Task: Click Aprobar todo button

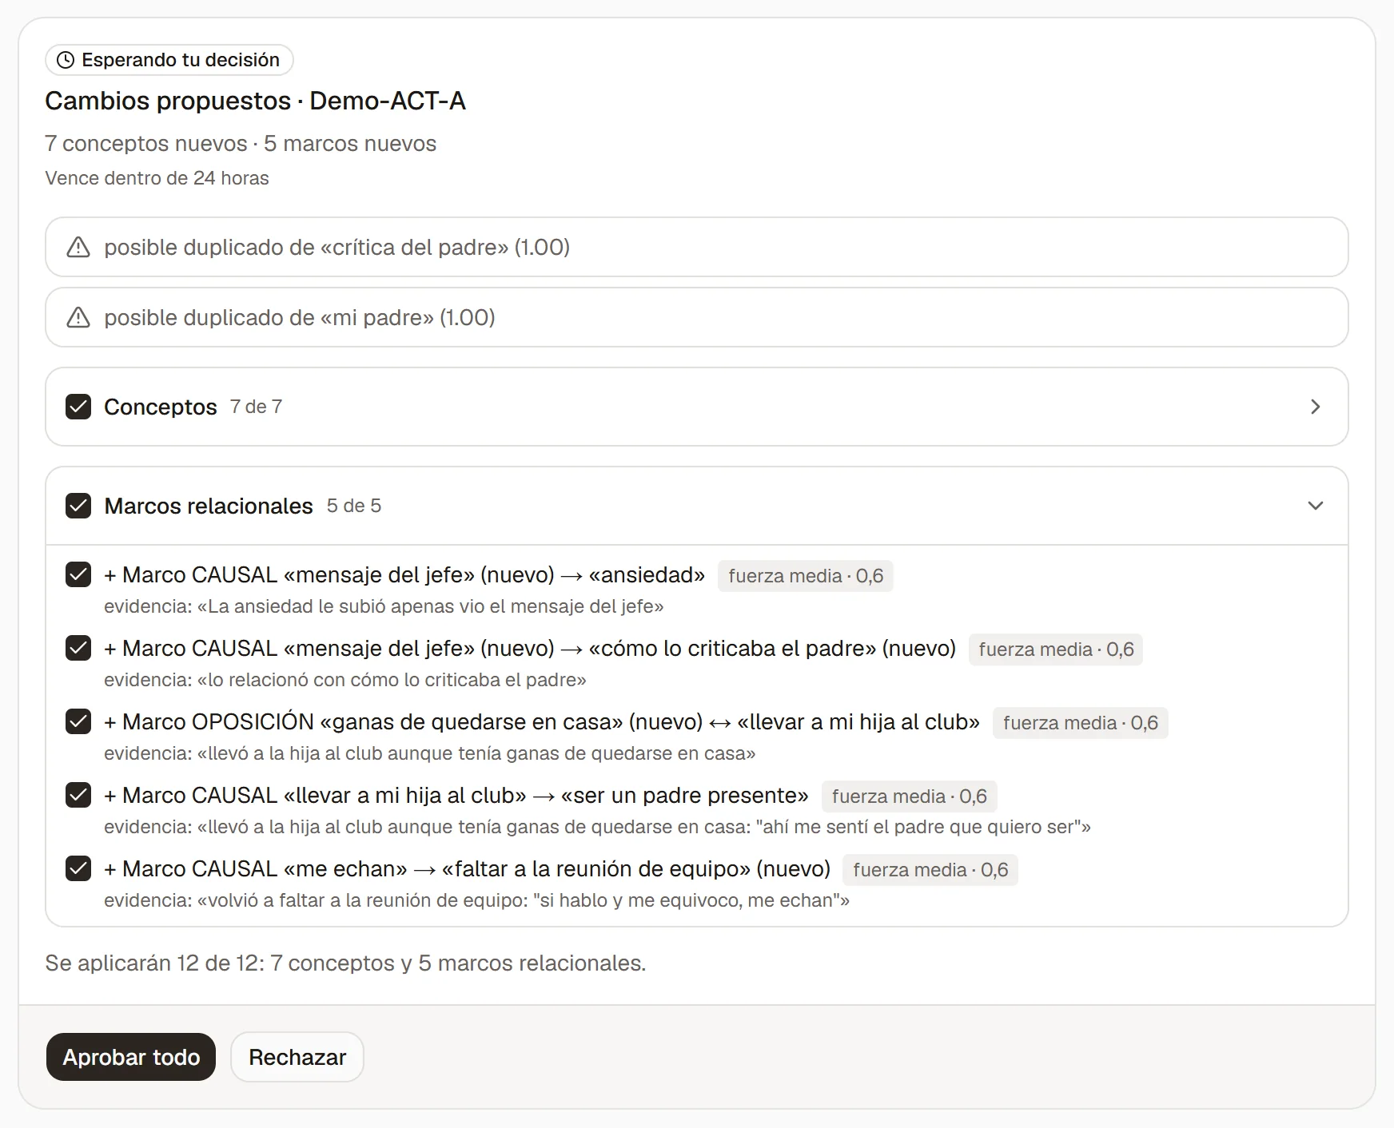Action: coord(131,1057)
